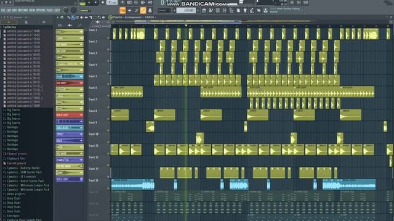Select the purple BUILD LOOP pattern in picker
The height and width of the screenshot is (221, 394).
70,179
